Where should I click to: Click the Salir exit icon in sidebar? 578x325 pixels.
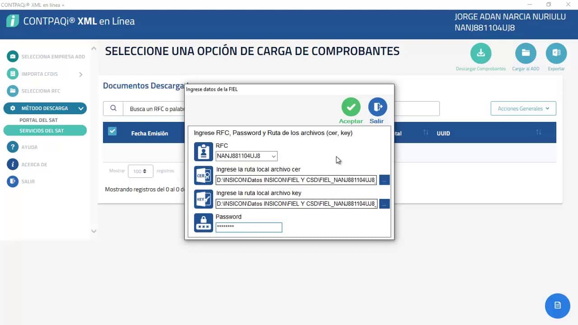click(x=13, y=181)
